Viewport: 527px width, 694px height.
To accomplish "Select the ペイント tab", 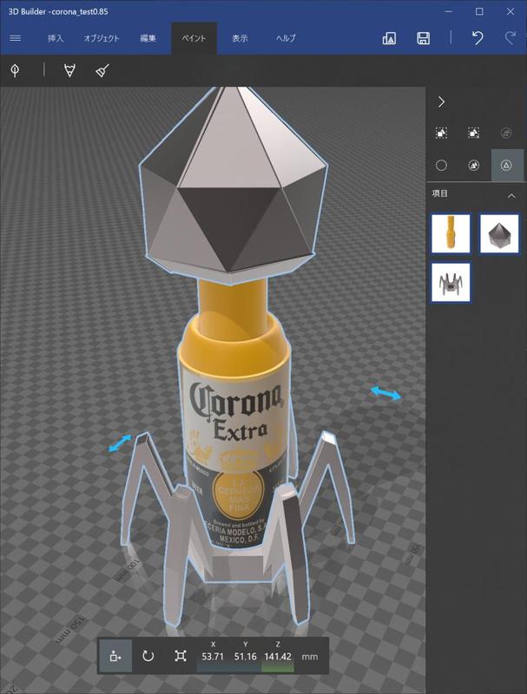I will [194, 38].
